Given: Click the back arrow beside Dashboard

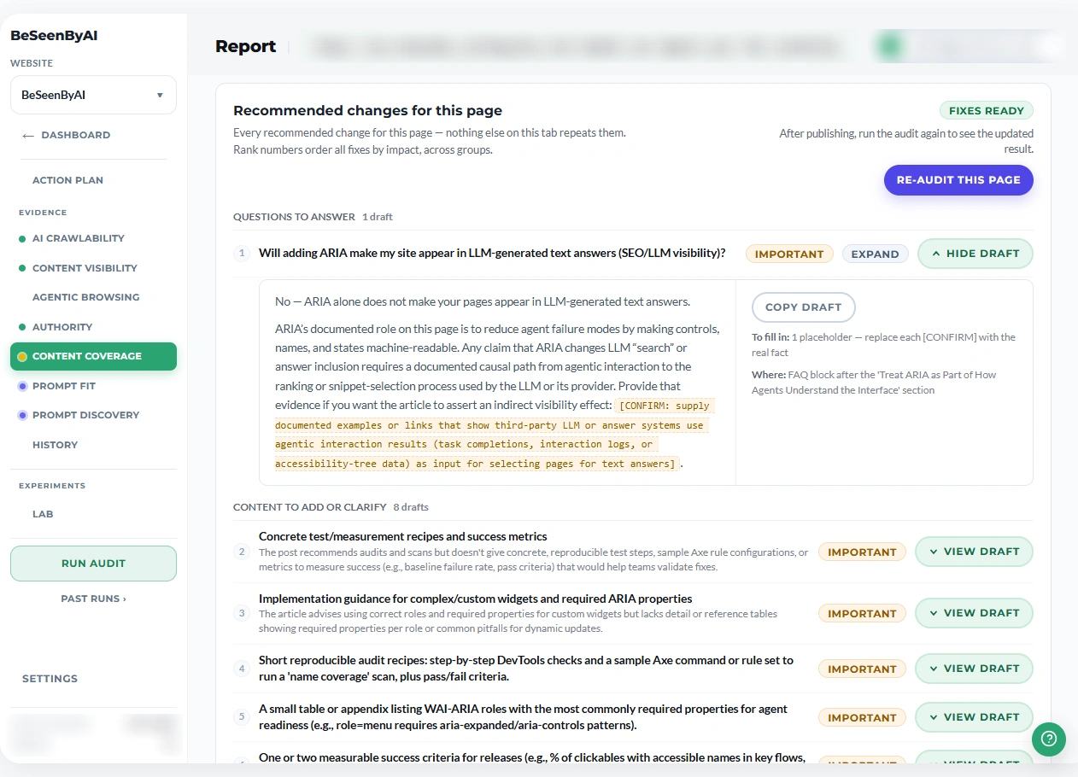Looking at the screenshot, I should click(x=28, y=136).
